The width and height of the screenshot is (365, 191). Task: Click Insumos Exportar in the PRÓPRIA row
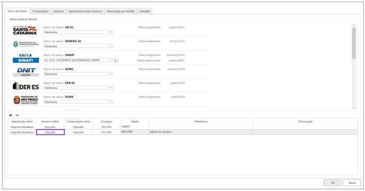click(50, 132)
